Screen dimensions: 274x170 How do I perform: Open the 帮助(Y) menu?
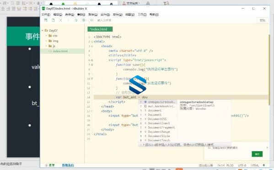point(154,15)
